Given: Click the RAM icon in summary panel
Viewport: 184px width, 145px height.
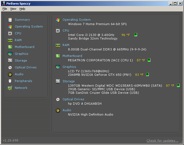Looking at the screenshot, I should pos(58,45).
